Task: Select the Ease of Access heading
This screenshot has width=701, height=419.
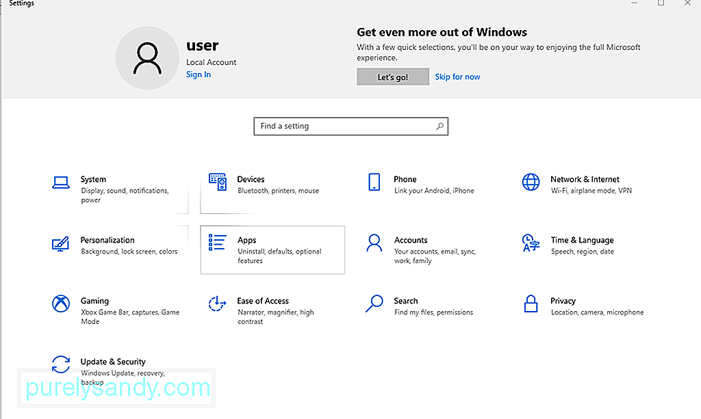Action: (263, 301)
